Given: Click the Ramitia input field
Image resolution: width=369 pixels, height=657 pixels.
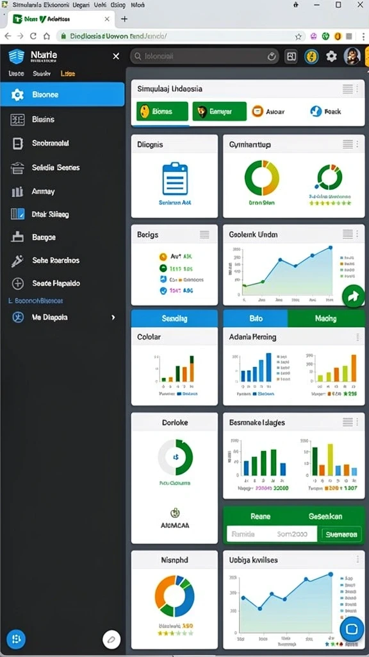Looking at the screenshot, I should pyautogui.click(x=272, y=534).
